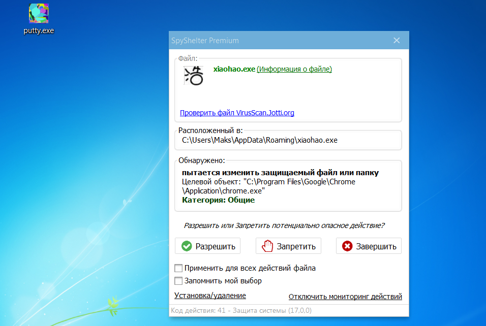This screenshot has height=326, width=486.
Task: Click the Завершить button
Action: [369, 246]
